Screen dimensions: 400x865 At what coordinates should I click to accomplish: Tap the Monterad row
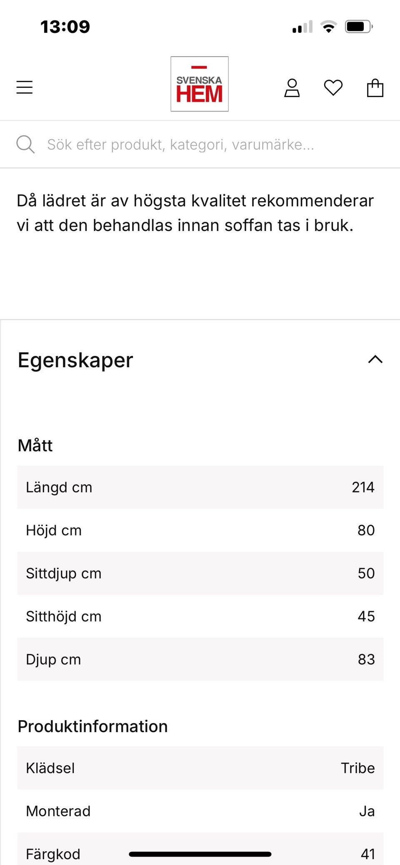(x=200, y=811)
